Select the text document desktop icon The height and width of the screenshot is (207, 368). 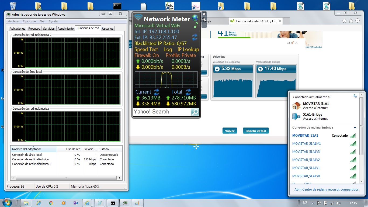click(143, 6)
